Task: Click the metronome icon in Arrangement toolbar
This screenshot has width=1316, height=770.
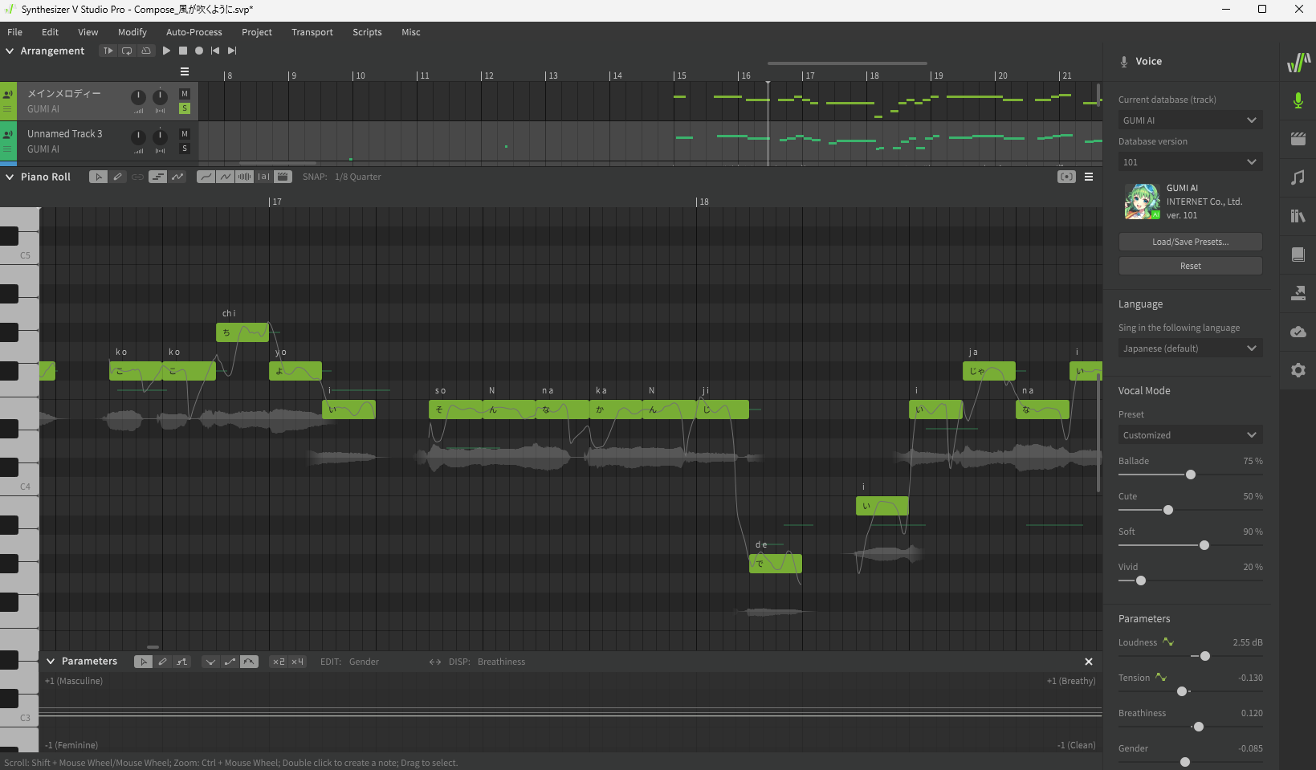Action: pos(145,51)
